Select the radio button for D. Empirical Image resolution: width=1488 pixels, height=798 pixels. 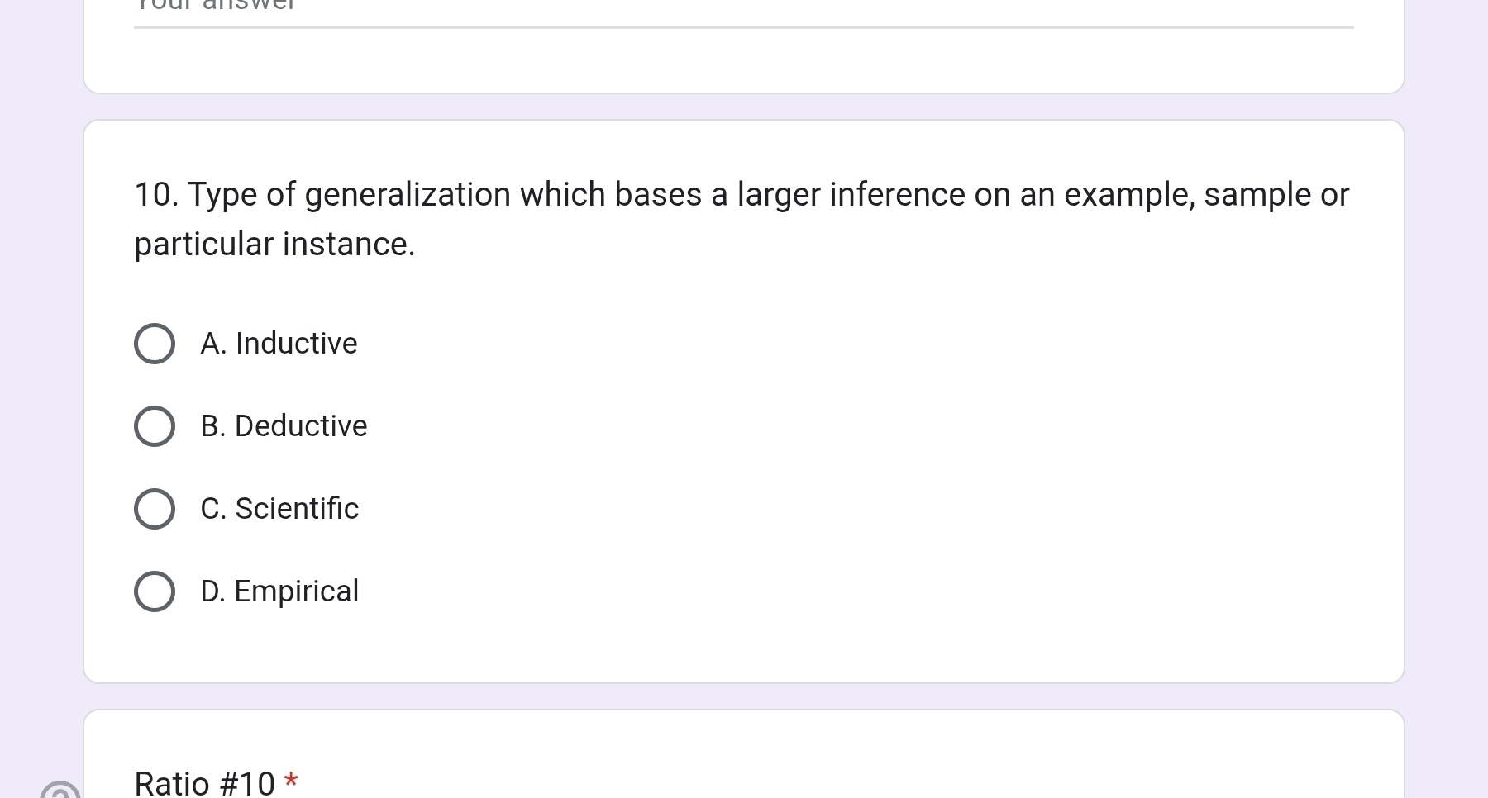tap(154, 591)
